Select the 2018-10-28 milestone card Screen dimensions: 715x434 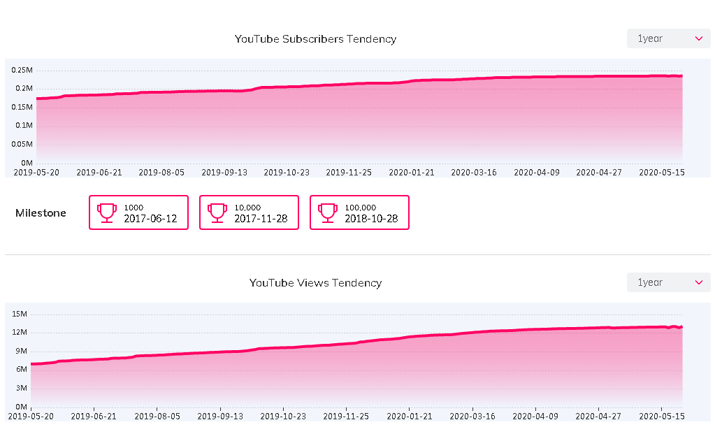(x=359, y=212)
